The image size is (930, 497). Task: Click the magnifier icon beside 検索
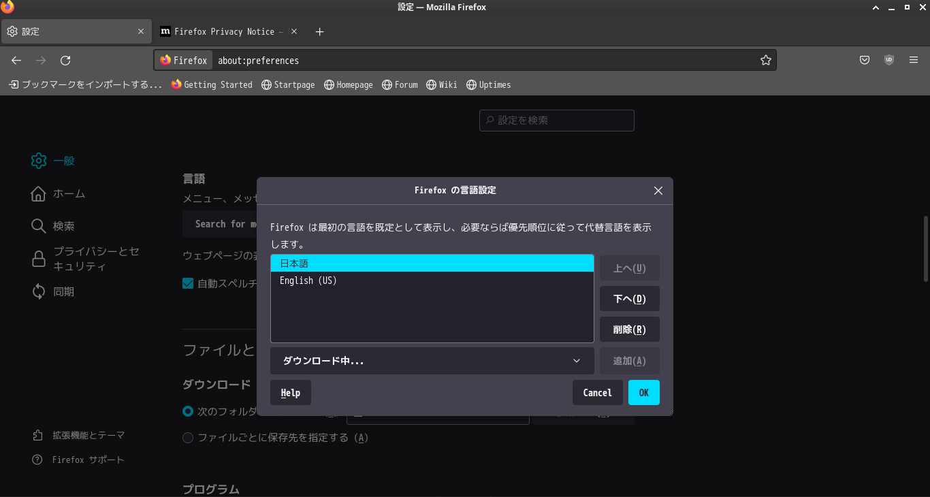[39, 226]
